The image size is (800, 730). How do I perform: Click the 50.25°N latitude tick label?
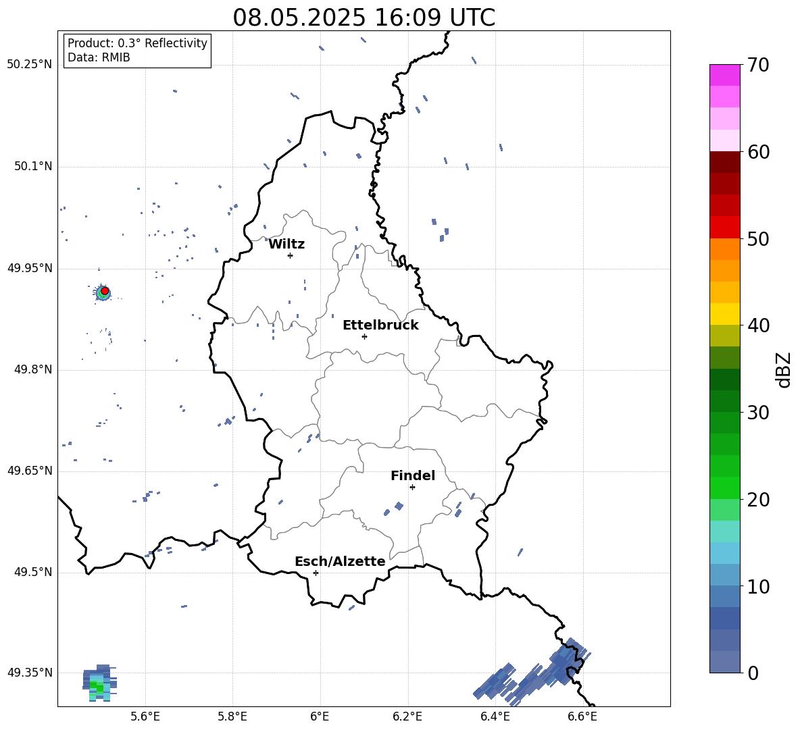pos(30,65)
